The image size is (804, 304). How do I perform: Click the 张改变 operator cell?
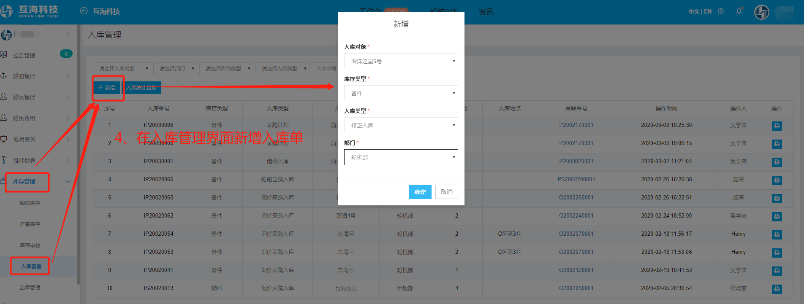738,288
